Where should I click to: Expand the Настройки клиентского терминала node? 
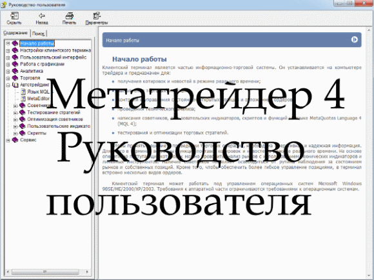8,50
